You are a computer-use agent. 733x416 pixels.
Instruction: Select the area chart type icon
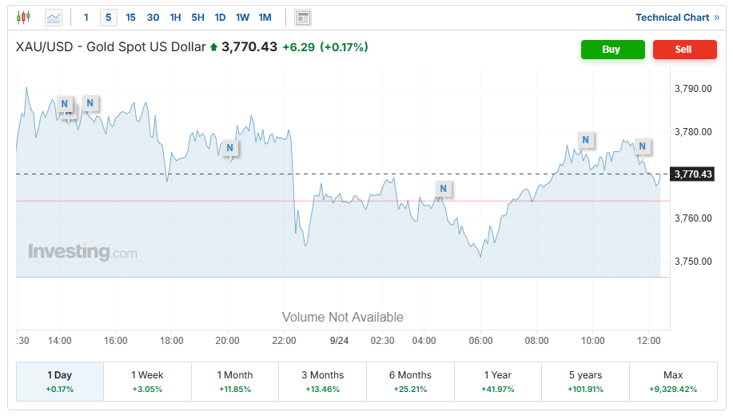54,17
